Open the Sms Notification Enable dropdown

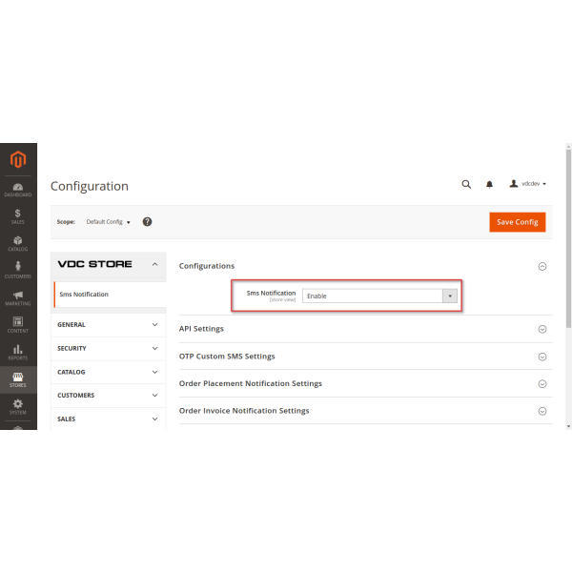[x=379, y=296]
